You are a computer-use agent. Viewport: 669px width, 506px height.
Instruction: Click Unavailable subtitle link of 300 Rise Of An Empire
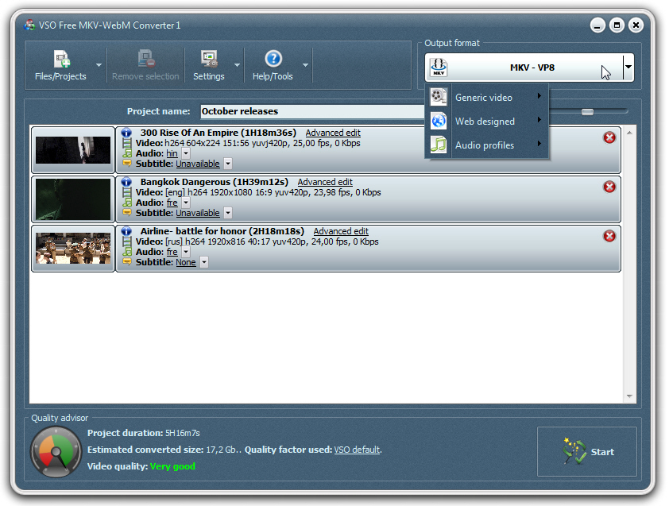click(198, 164)
